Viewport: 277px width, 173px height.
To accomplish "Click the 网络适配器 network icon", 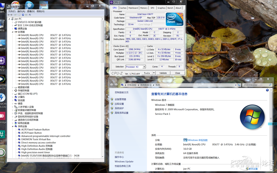I will (x=16, y=123).
